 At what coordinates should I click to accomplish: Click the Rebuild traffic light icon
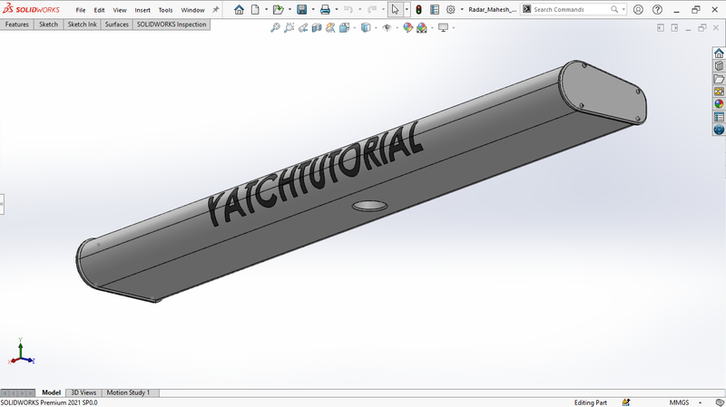[x=418, y=9]
